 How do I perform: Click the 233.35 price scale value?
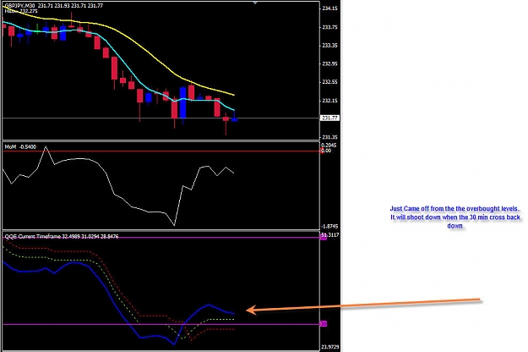point(330,46)
